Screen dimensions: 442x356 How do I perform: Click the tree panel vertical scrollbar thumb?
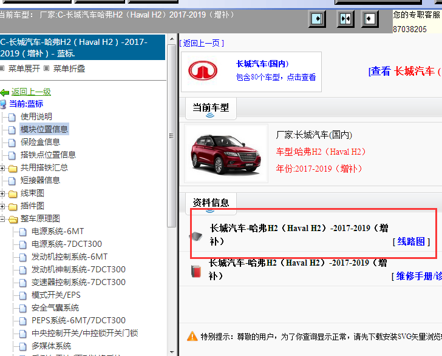pyautogui.click(x=171, y=135)
